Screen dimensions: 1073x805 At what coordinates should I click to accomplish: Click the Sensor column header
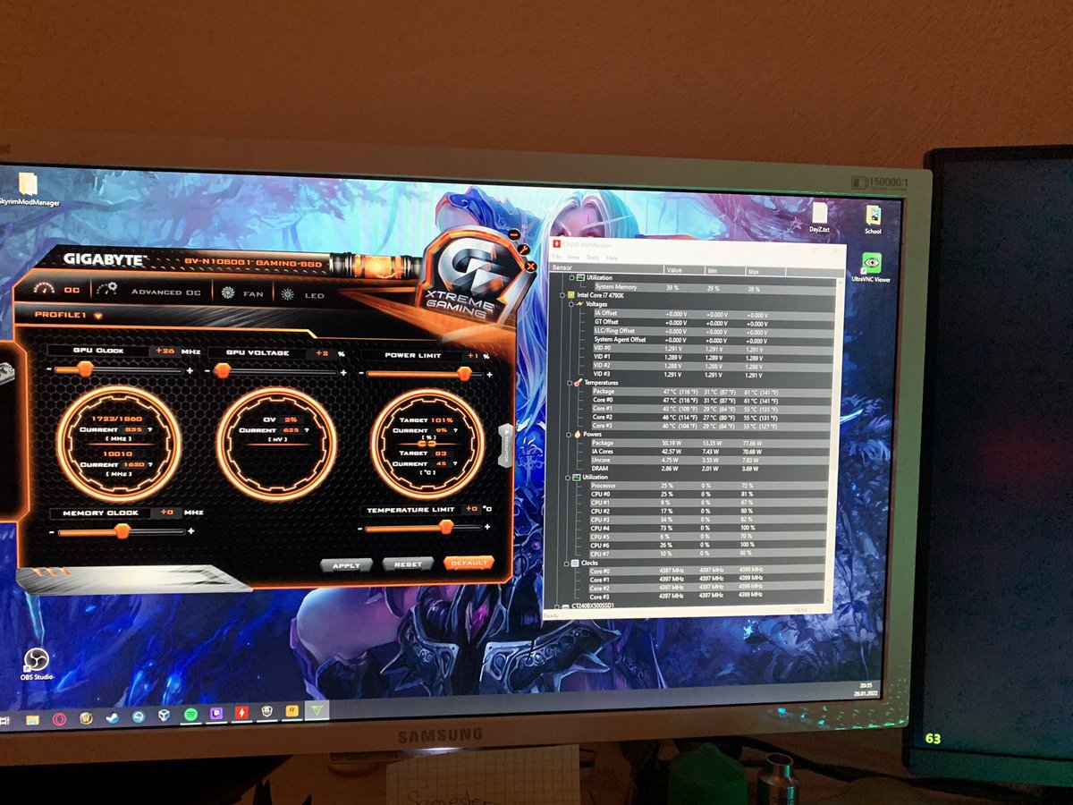[x=606, y=267]
